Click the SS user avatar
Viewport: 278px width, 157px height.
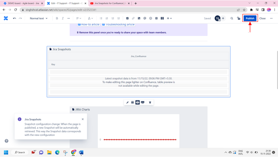218,18
